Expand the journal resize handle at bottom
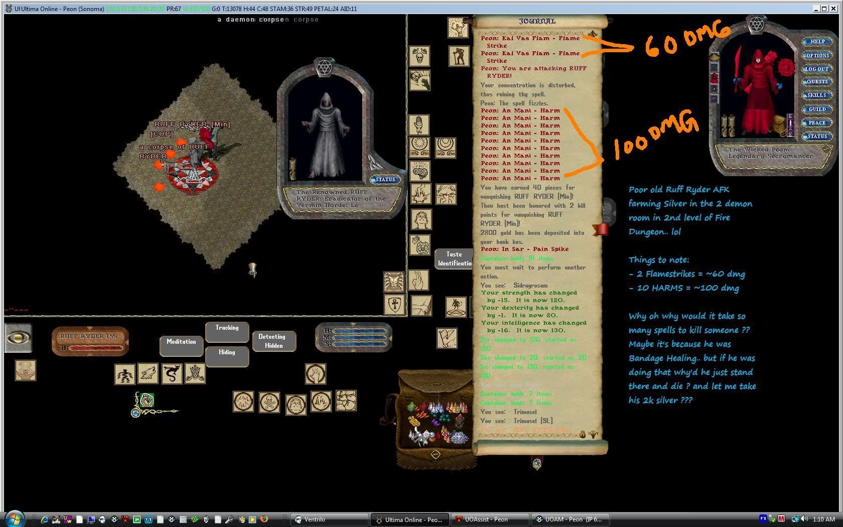The width and height of the screenshot is (843, 527). click(x=536, y=463)
